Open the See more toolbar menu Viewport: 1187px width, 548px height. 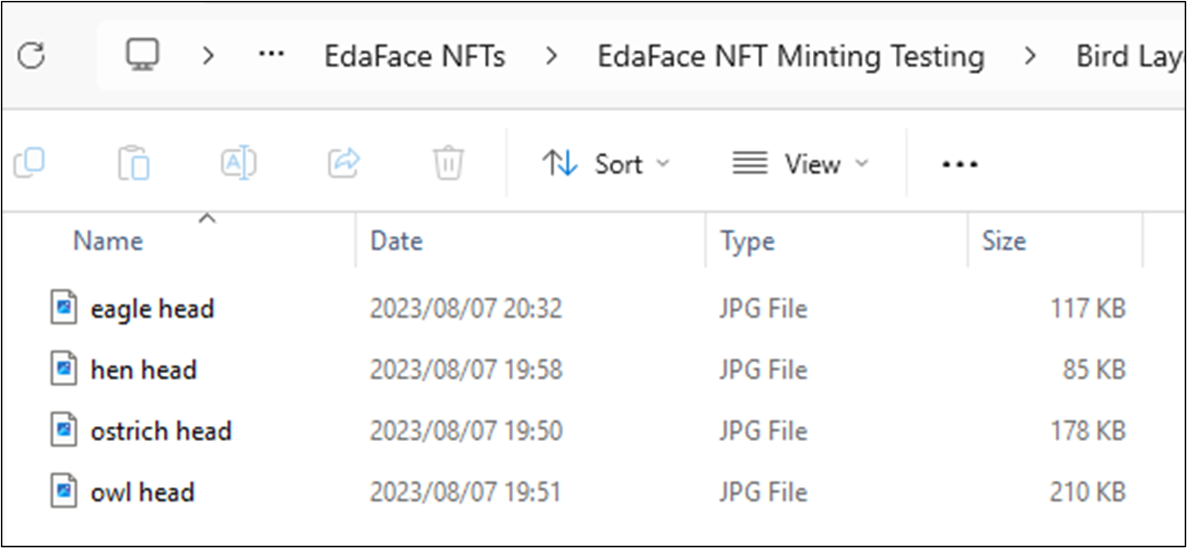click(959, 164)
